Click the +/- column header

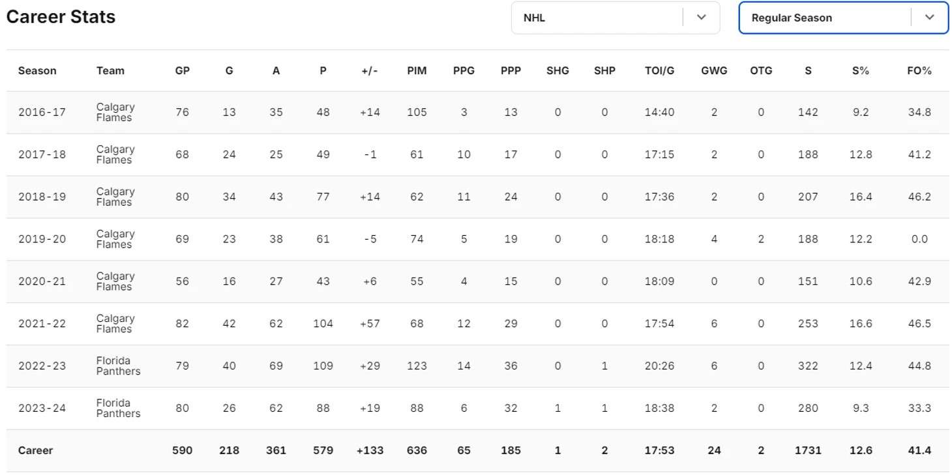coord(370,70)
